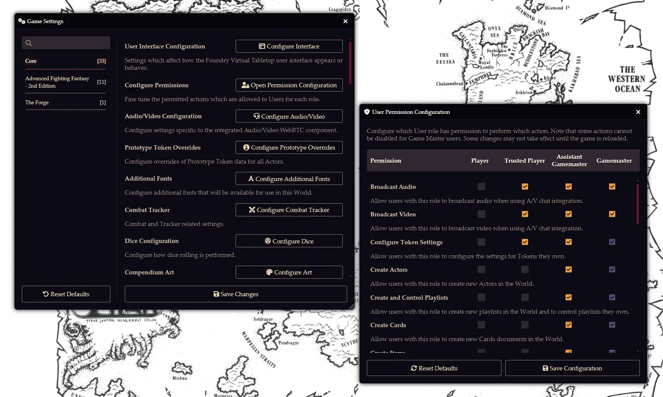Open Configure Prototype Overrides
This screenshot has width=663, height=397.
click(x=289, y=147)
